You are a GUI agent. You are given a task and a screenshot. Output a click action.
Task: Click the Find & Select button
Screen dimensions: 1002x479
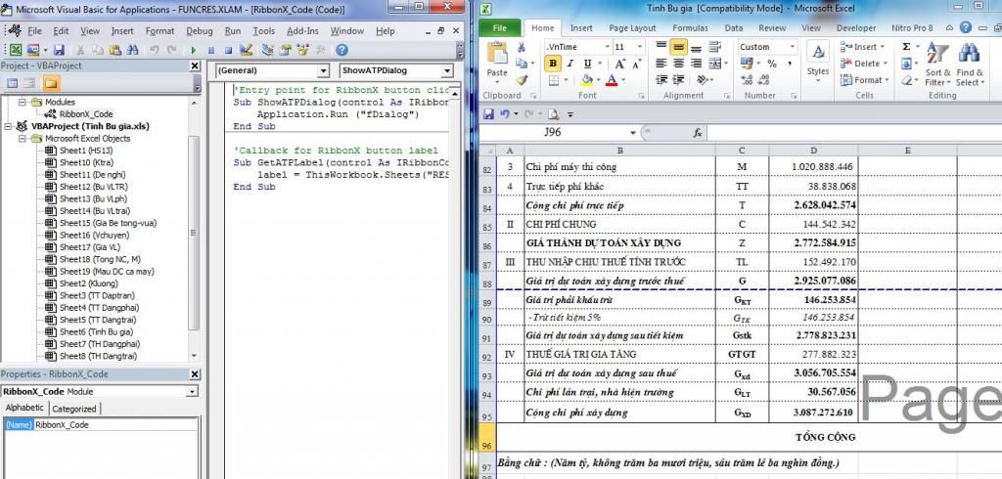coord(970,72)
